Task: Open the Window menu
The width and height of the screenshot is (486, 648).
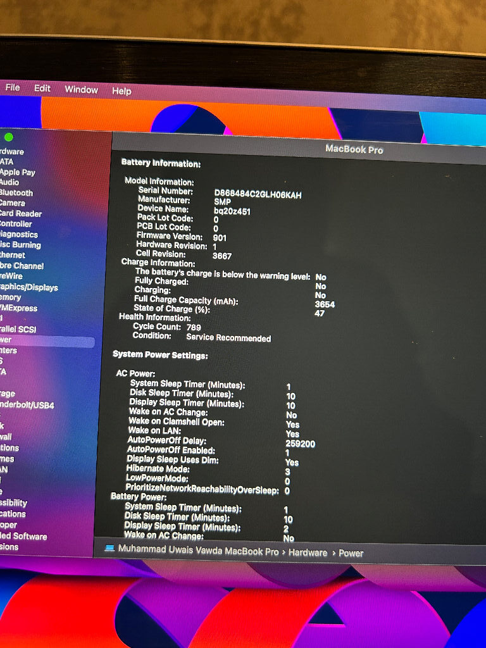Action: pyautogui.click(x=82, y=90)
